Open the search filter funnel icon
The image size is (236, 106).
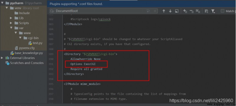213,11
